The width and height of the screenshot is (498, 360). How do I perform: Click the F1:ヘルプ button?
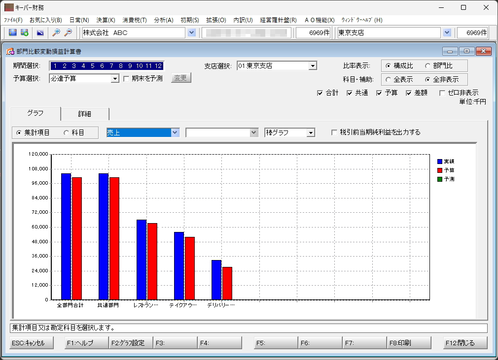pos(86,343)
